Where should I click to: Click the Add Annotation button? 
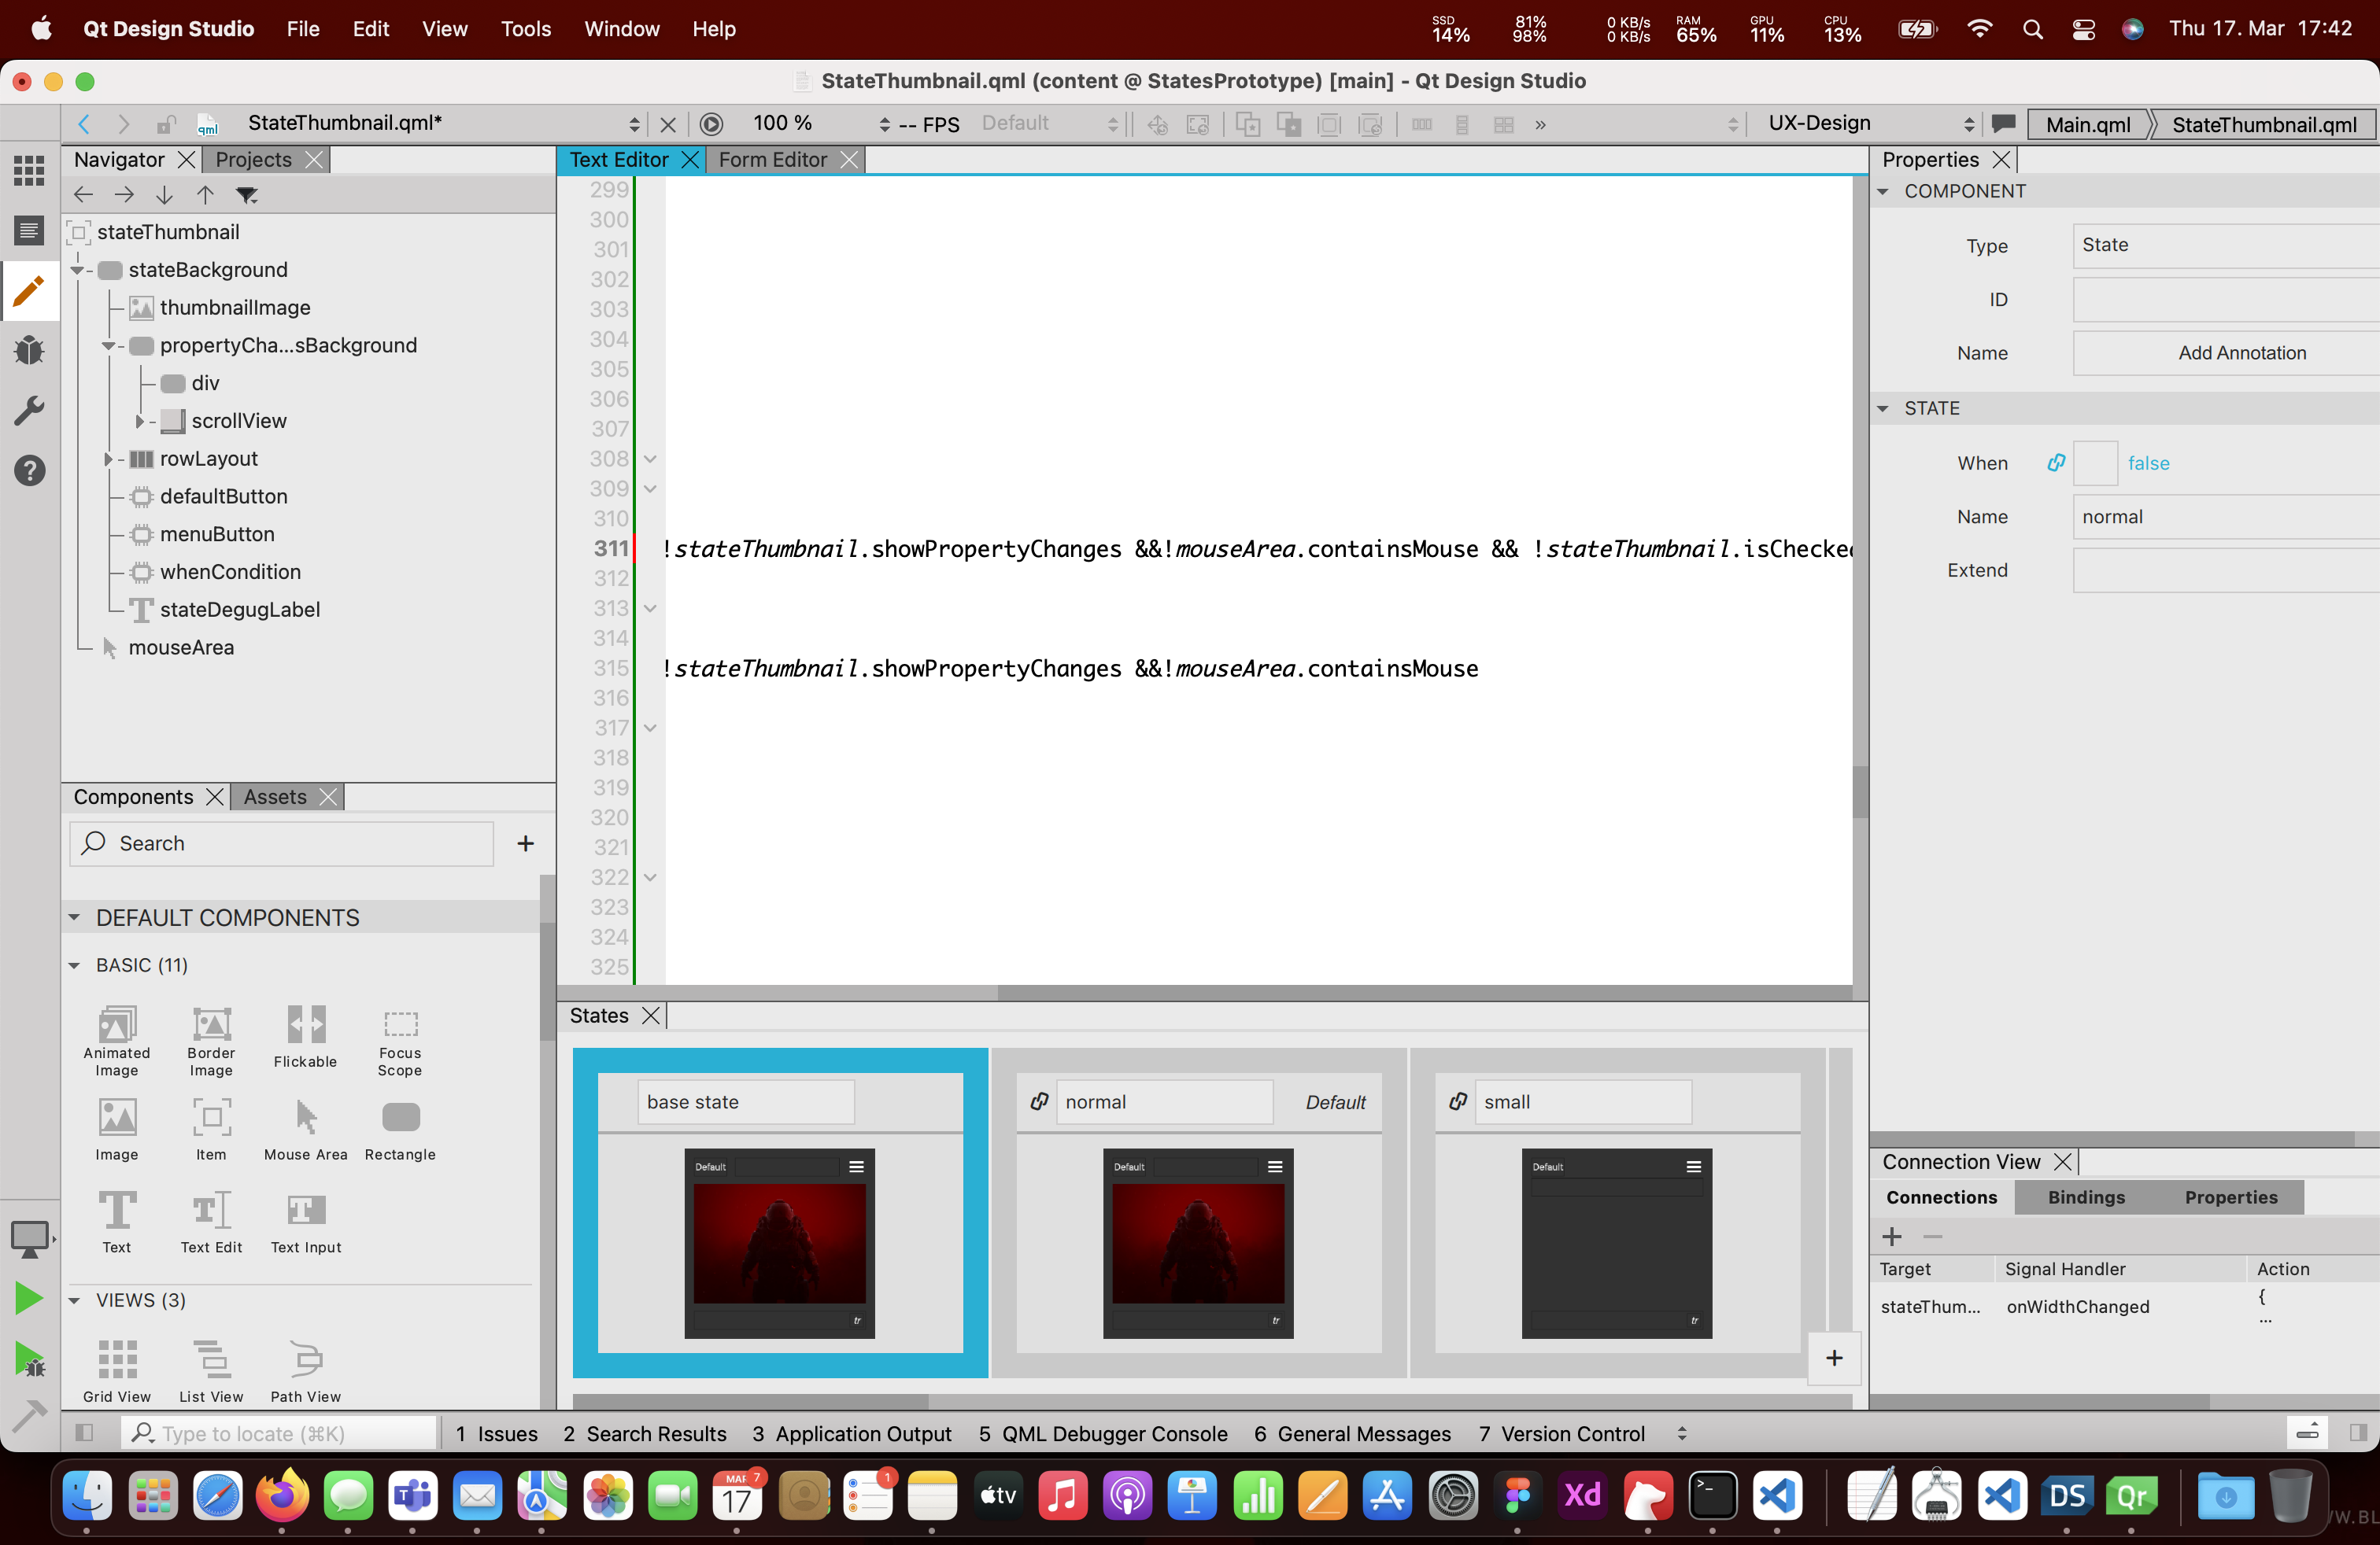point(2241,352)
